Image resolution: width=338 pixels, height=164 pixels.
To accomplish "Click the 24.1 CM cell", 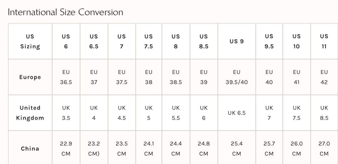I will tap(149, 149).
